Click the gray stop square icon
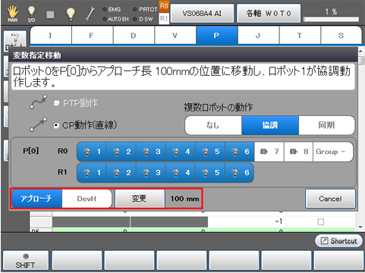This screenshot has height=273, width=365. pyautogui.click(x=50, y=14)
